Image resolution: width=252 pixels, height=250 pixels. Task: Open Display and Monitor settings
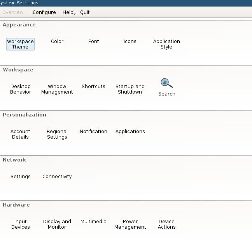tap(57, 224)
